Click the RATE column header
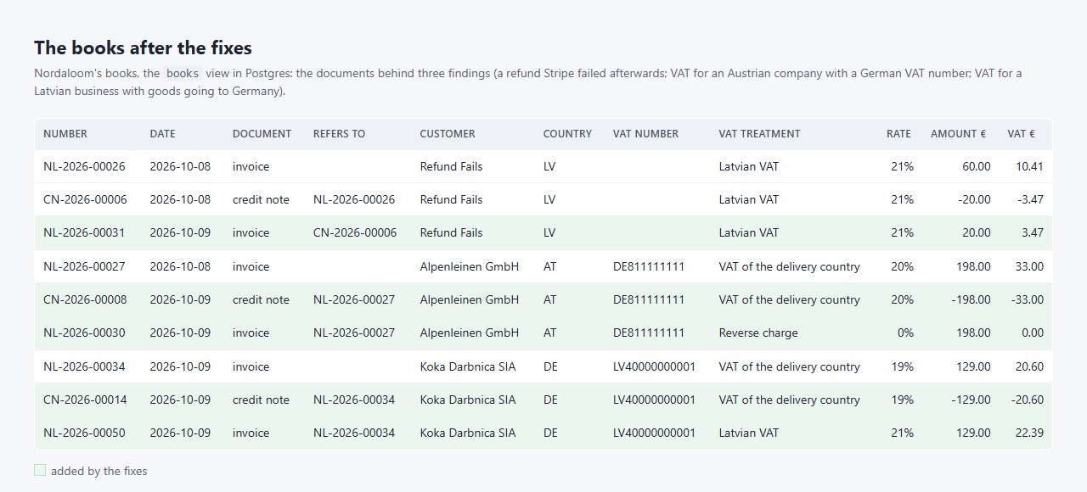Viewport: 1087px width, 492px height. 898,134
